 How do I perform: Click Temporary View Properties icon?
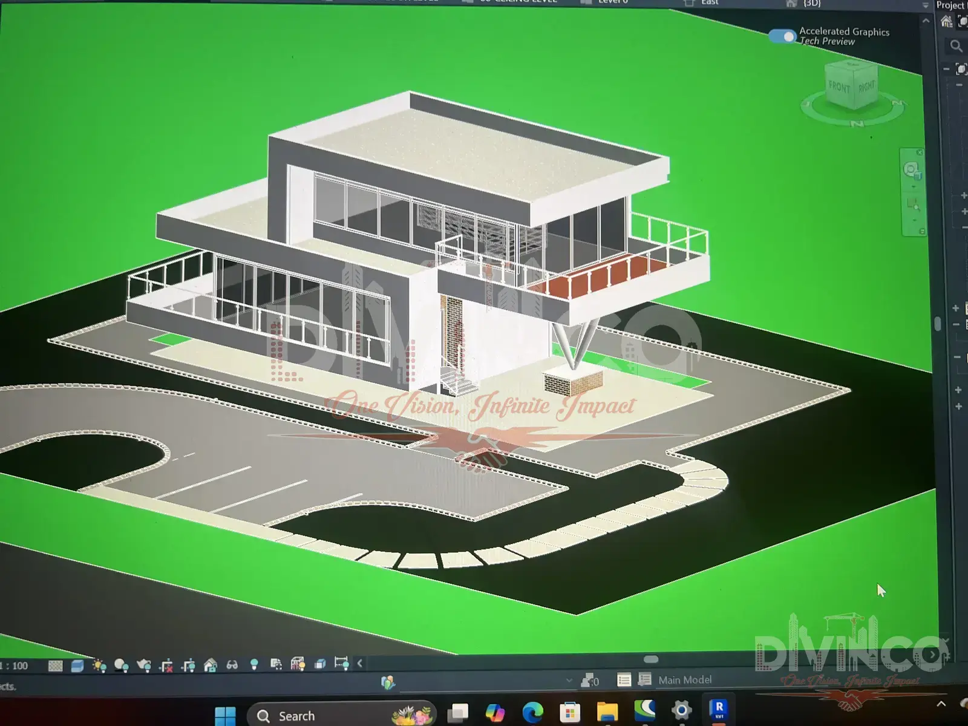coord(276,664)
